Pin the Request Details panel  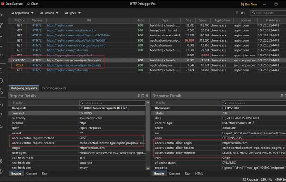(x=139, y=96)
